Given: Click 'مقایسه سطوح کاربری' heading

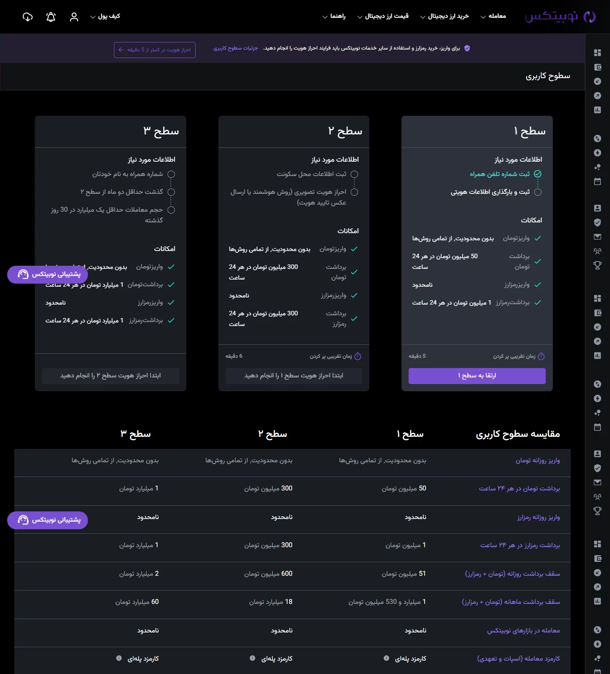Looking at the screenshot, I should (518, 434).
